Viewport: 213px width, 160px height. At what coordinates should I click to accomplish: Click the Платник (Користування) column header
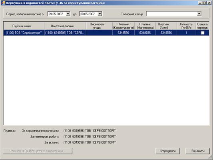(123, 26)
